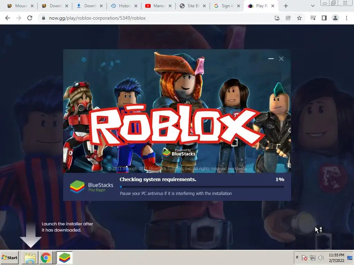
Task: Click the volume speaker tray icon
Action: [321, 257]
